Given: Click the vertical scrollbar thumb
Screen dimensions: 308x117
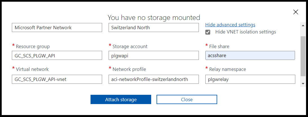Looking at the screenshot, I should [x=303, y=56].
